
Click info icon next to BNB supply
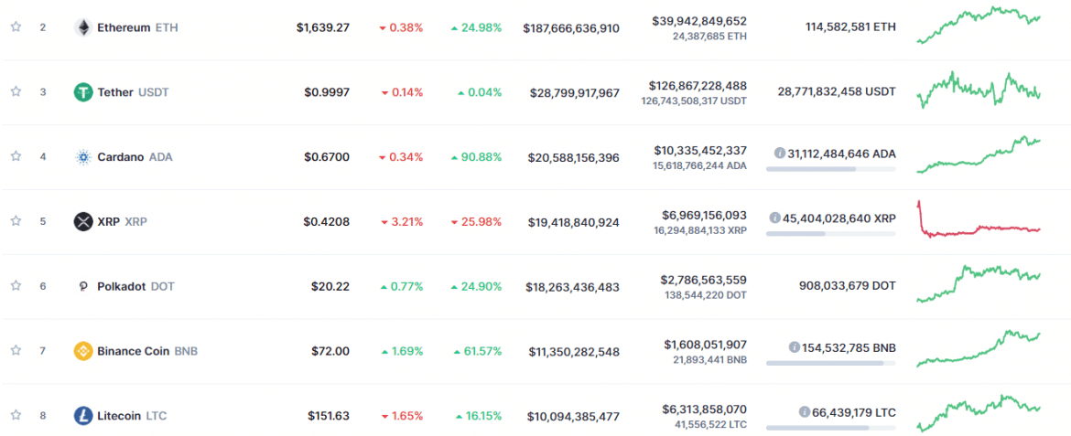coord(795,347)
